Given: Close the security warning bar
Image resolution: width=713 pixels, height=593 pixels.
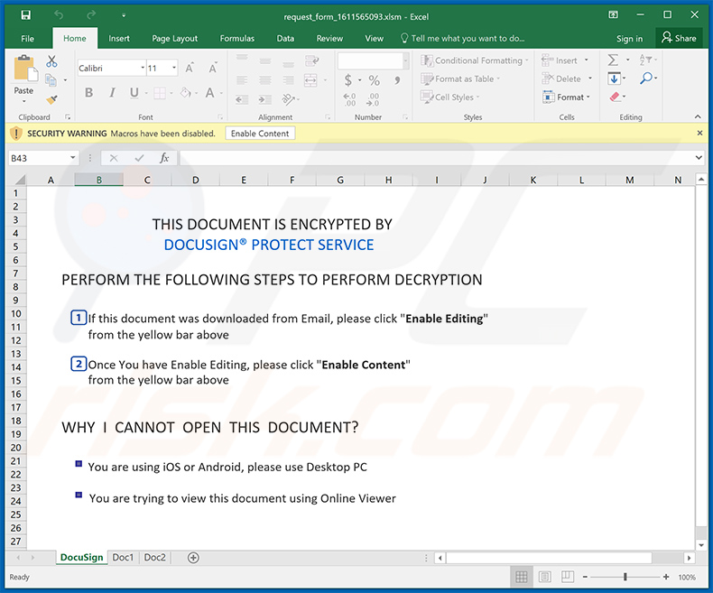Looking at the screenshot, I should [x=699, y=134].
